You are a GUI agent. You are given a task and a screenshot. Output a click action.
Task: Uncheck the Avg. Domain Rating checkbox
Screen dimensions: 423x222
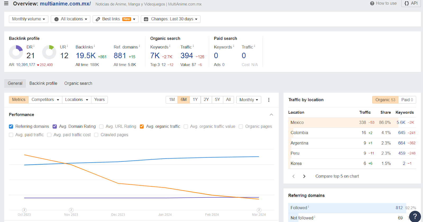click(55, 126)
